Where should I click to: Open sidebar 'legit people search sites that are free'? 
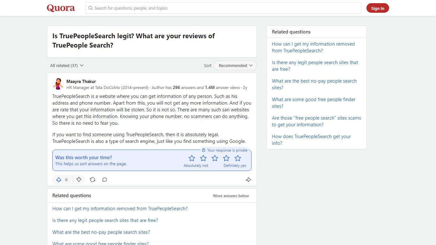pyautogui.click(x=315, y=66)
